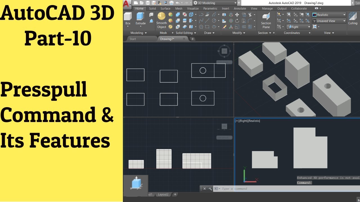Click the Thicken surface icon
Screen dimensions: 360x202
point(184,27)
